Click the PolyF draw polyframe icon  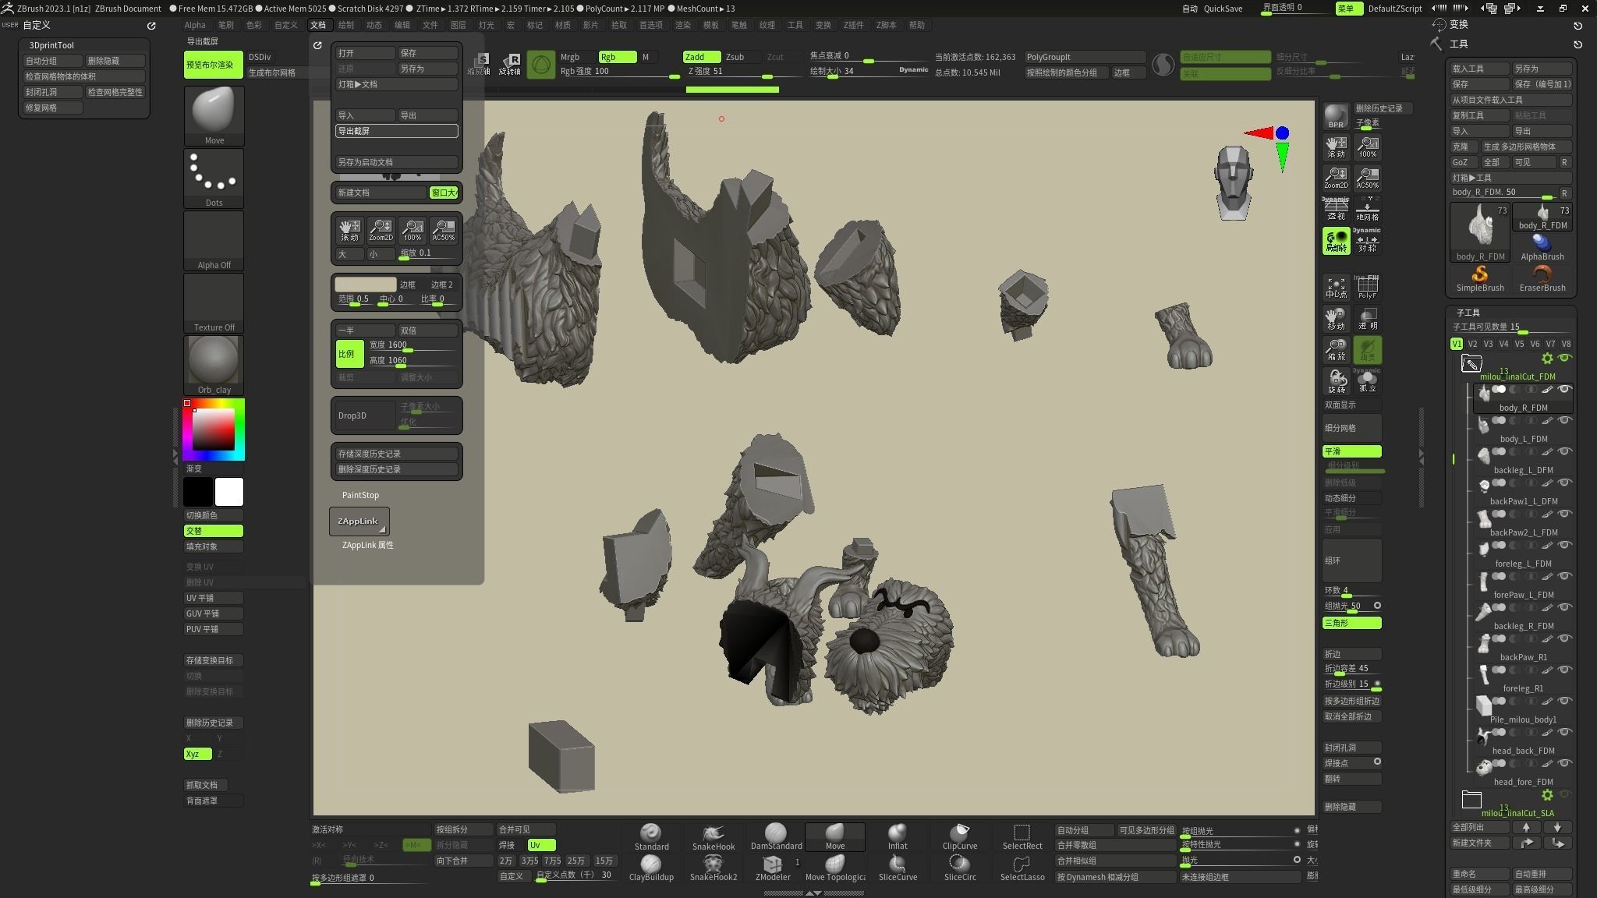1367,288
